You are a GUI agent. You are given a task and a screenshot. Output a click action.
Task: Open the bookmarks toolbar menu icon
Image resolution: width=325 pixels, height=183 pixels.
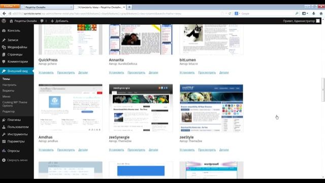click(305, 14)
